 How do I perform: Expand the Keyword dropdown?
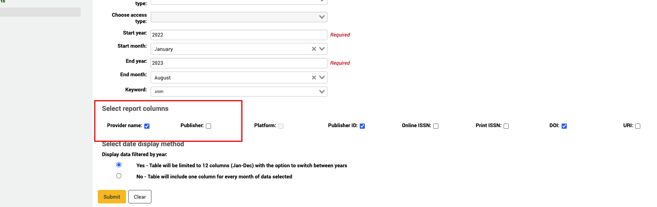click(322, 92)
